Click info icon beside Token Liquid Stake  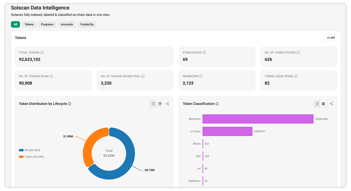coord(296,76)
